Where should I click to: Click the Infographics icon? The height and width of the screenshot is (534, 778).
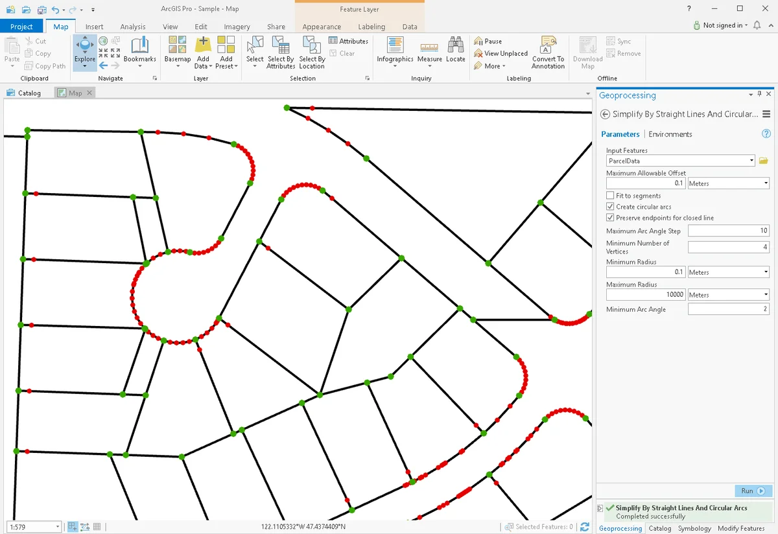tap(395, 47)
